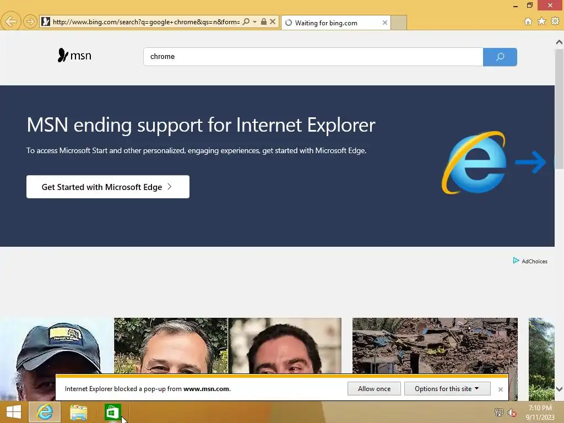Viewport: 564px width, 423px height.
Task: Open the news photo of collapsed rubble
Action: [435, 346]
